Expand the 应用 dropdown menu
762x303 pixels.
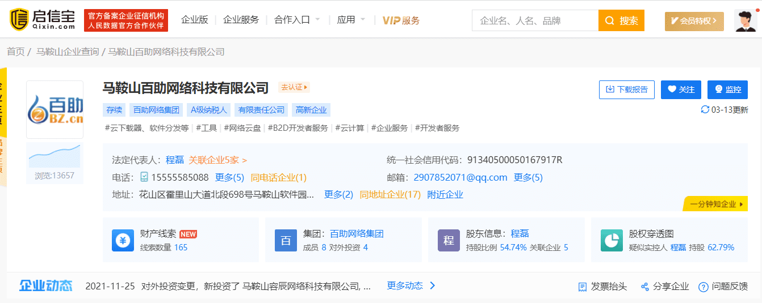(x=352, y=20)
